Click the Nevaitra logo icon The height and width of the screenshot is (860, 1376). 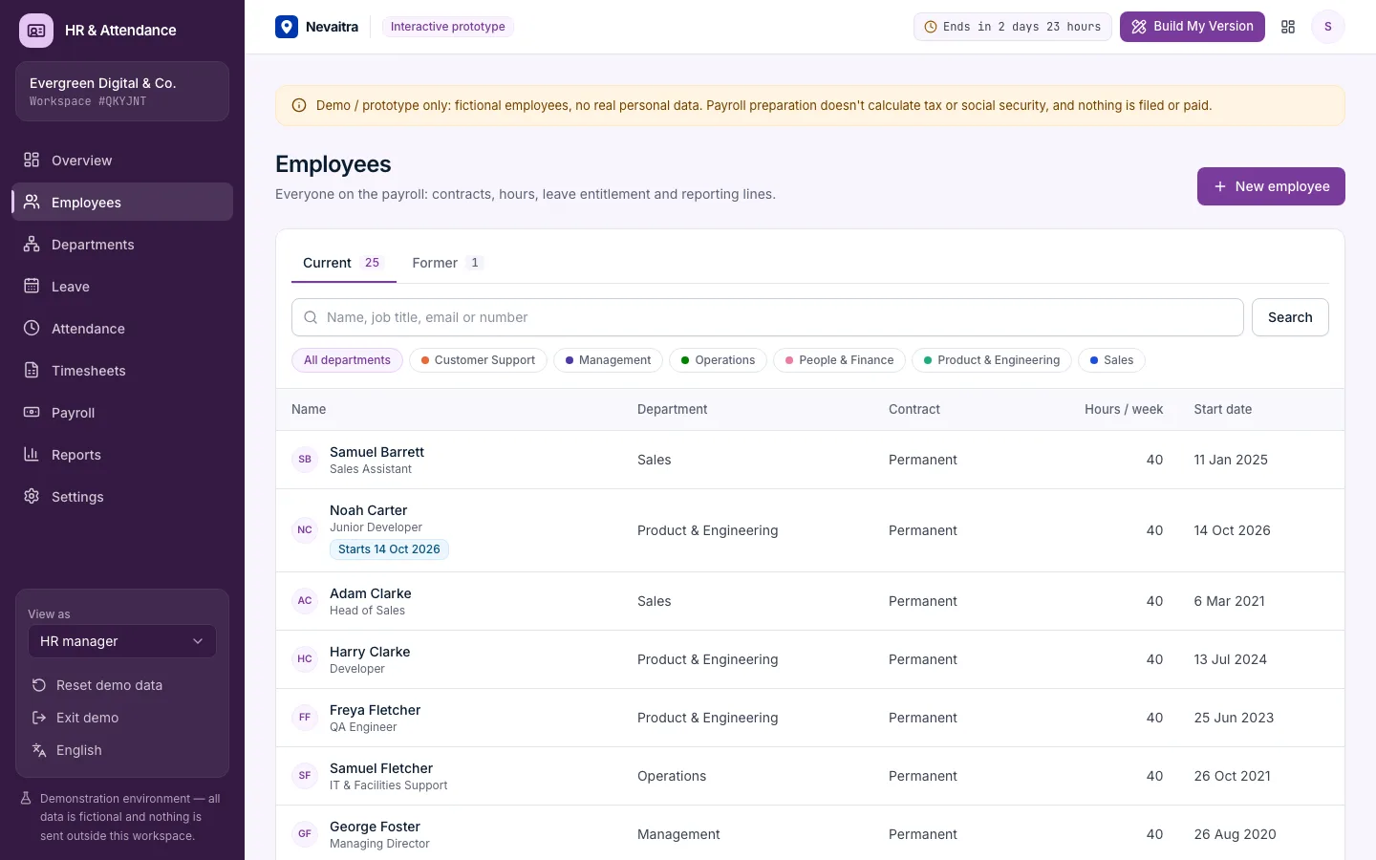(x=287, y=27)
